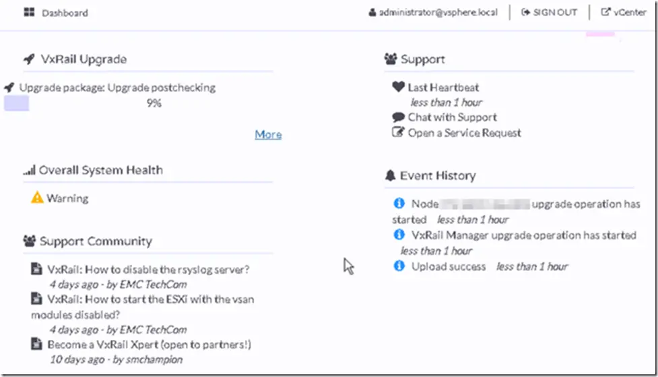Click info icon for Node upgrade event
Viewport: 658px width, 377px height.
click(x=399, y=203)
